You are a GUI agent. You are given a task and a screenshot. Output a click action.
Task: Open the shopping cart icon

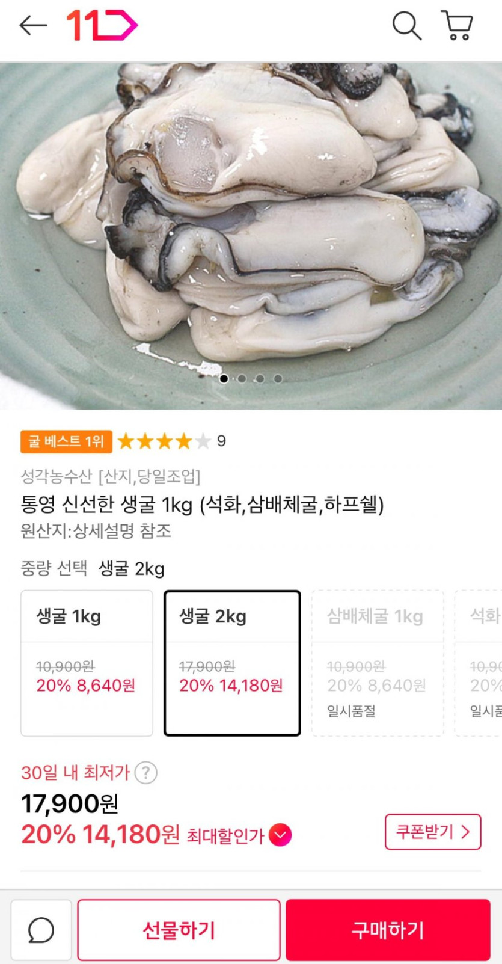pos(458,26)
